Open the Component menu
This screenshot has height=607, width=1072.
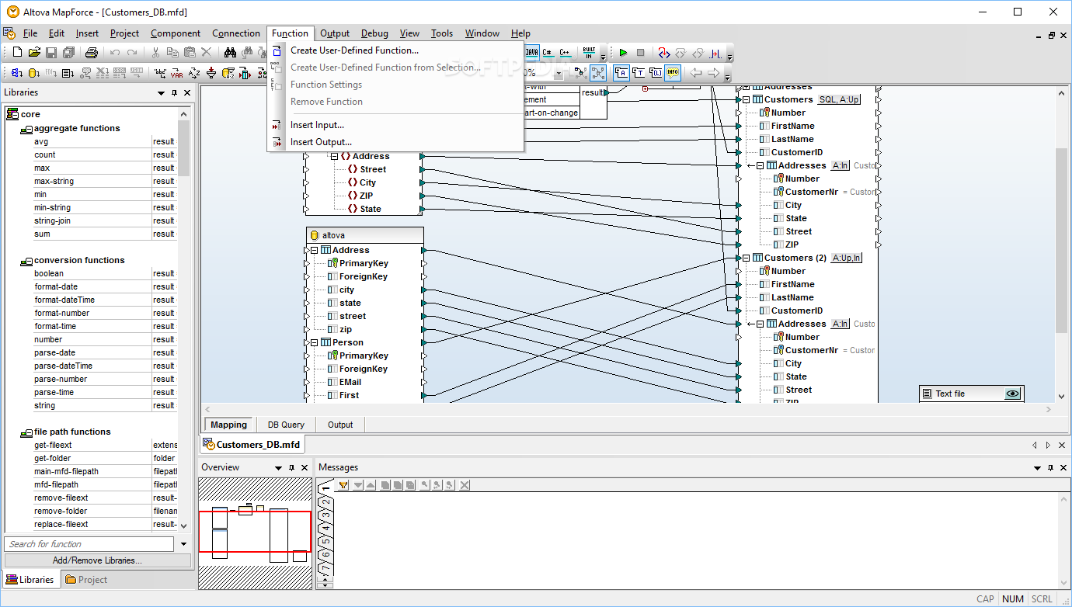click(176, 33)
